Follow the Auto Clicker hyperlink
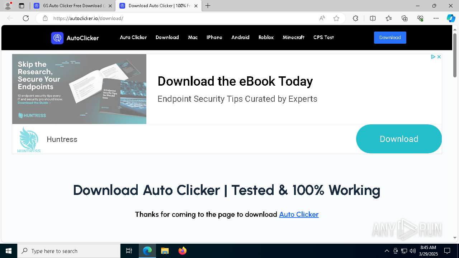This screenshot has width=459, height=258. 299,214
